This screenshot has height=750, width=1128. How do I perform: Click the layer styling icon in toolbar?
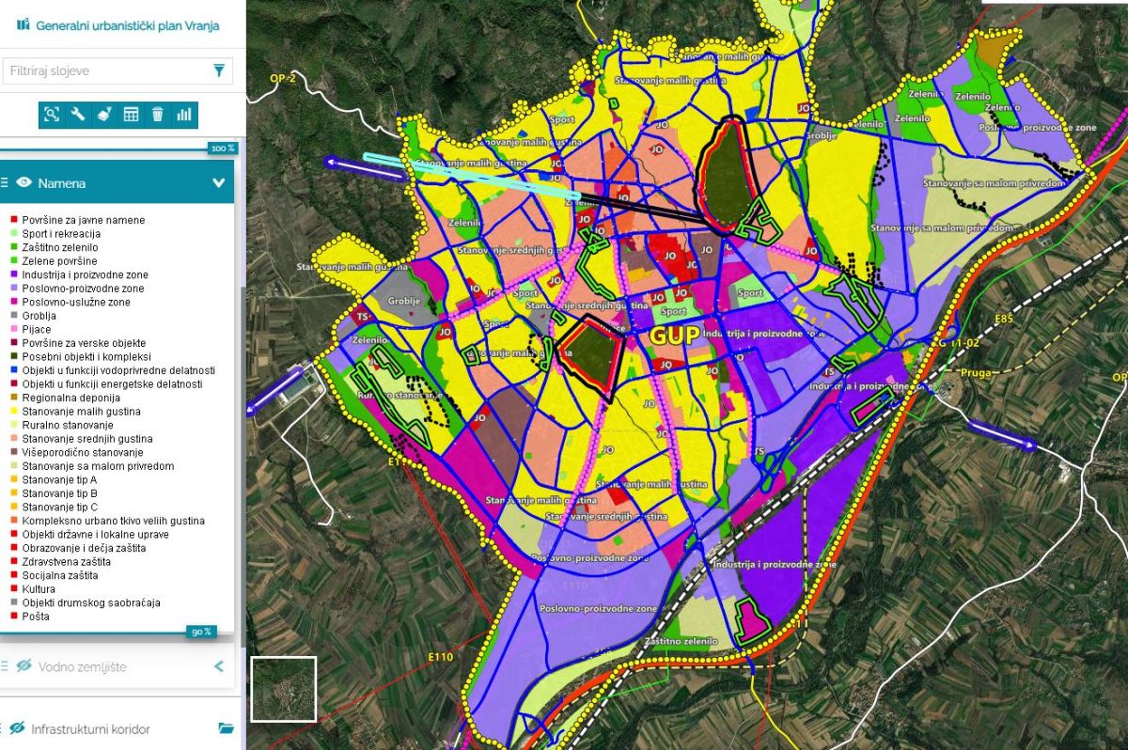click(x=104, y=115)
